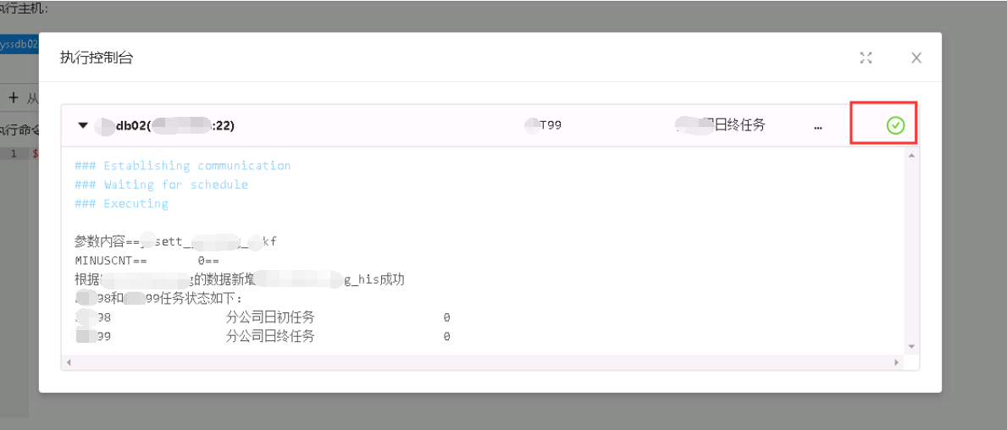The height and width of the screenshot is (430, 1007).
Task: Collapse the db02 host output triangle
Action: tap(82, 126)
